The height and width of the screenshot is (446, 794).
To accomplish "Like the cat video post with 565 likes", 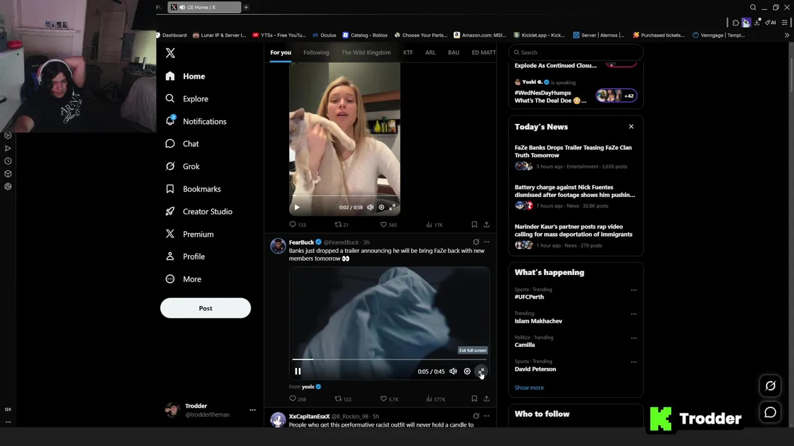I will tap(388, 225).
